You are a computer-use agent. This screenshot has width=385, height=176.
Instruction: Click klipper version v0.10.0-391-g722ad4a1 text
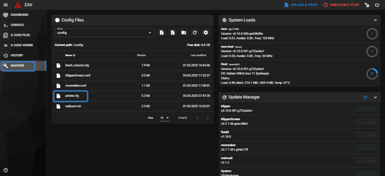point(237,111)
